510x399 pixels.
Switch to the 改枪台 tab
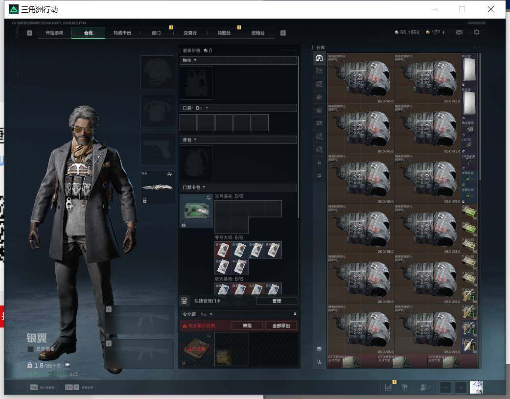click(258, 33)
